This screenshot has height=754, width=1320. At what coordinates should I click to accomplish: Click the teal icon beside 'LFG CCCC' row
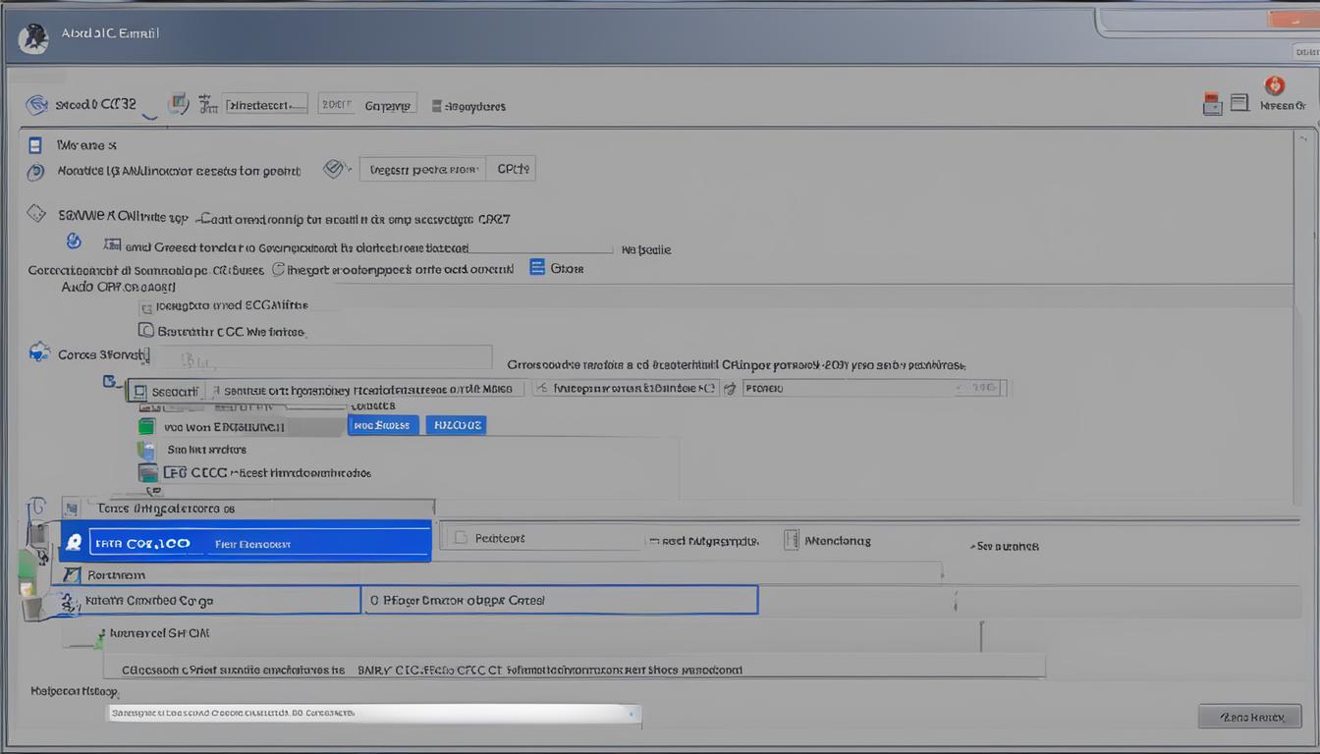click(x=148, y=472)
